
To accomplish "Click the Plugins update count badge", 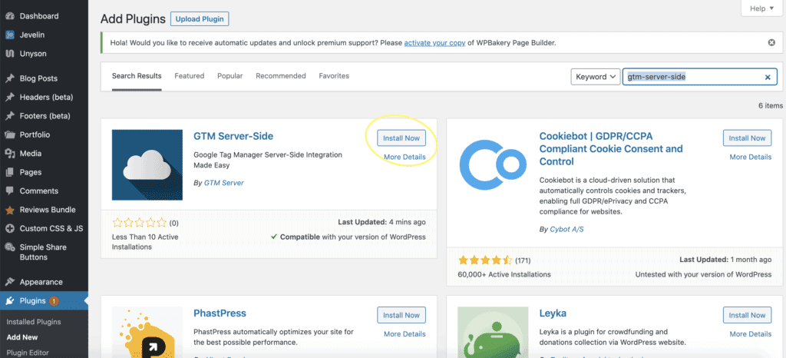I will (x=54, y=301).
